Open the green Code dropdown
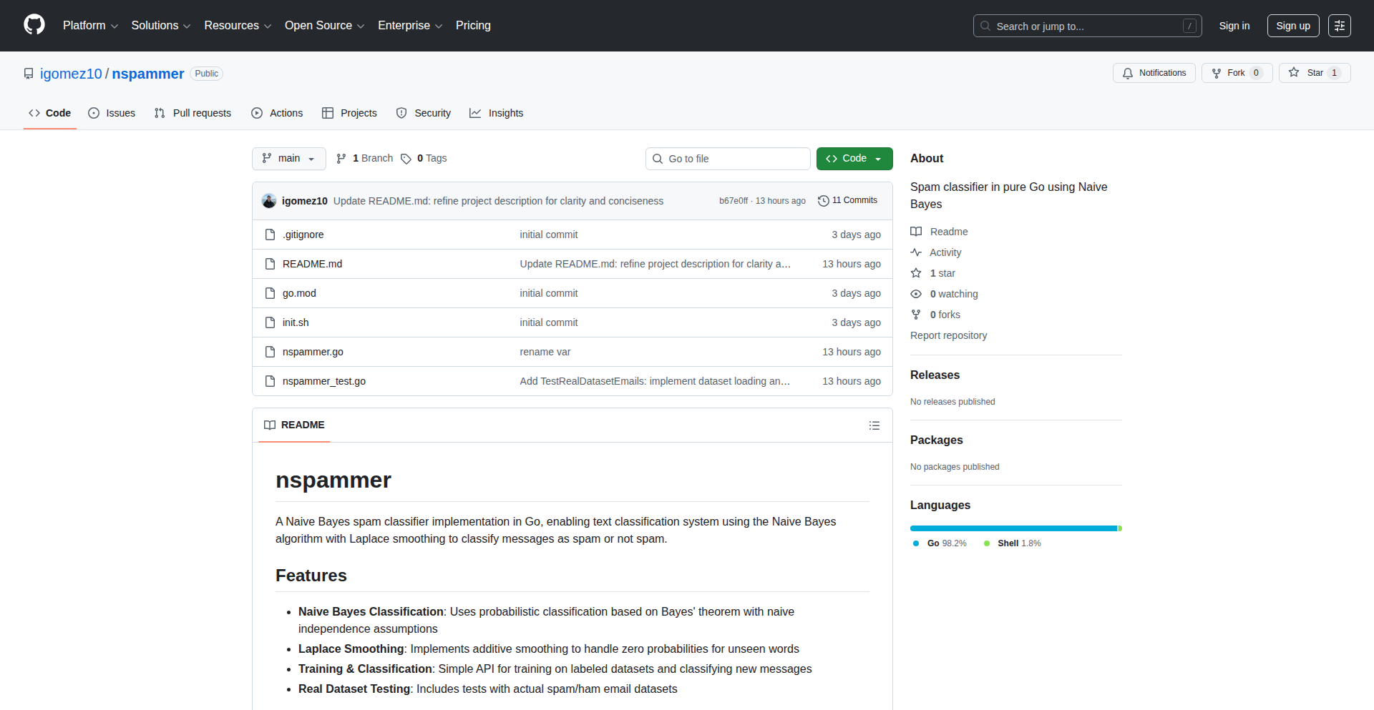 coord(854,159)
